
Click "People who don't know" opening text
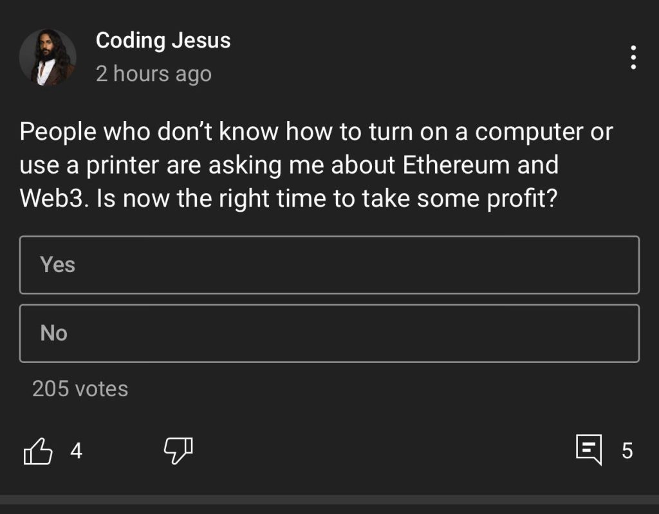tap(149, 131)
